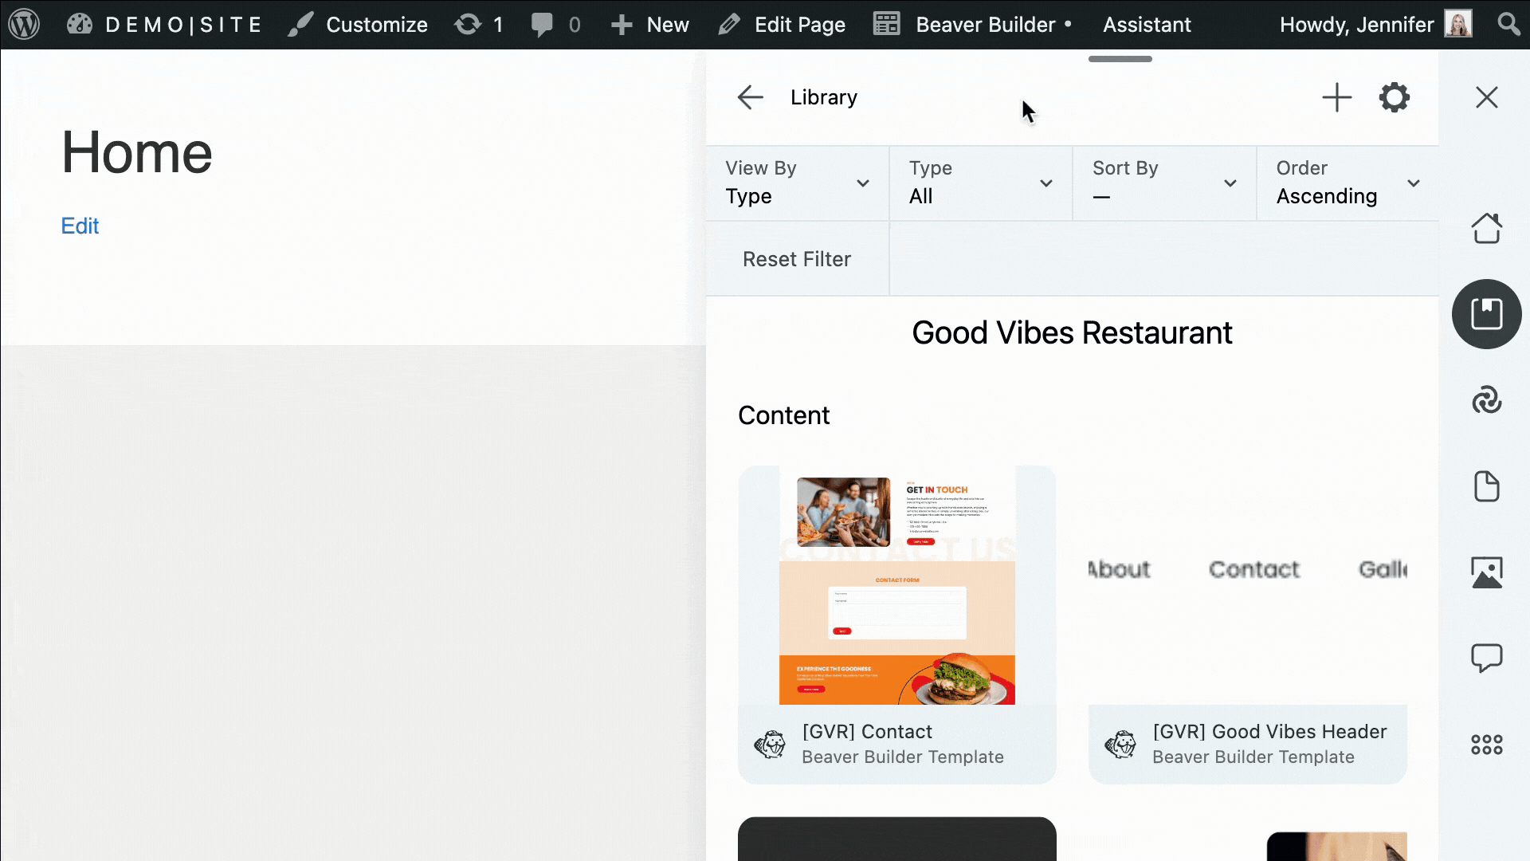
Task: Open the Libraries app in the sidebar
Action: (x=1486, y=314)
